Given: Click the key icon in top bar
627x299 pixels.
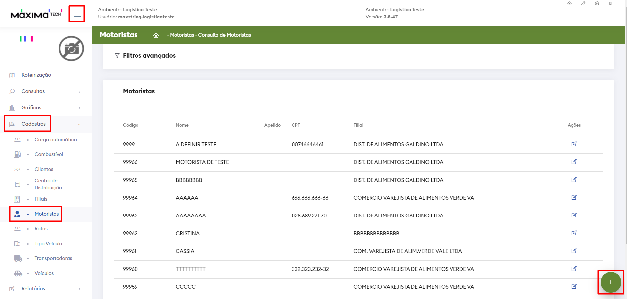Looking at the screenshot, I should [583, 4].
